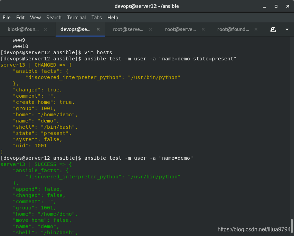Click the '"append": false' line
The width and height of the screenshot is (294, 236).
[x=38, y=189]
